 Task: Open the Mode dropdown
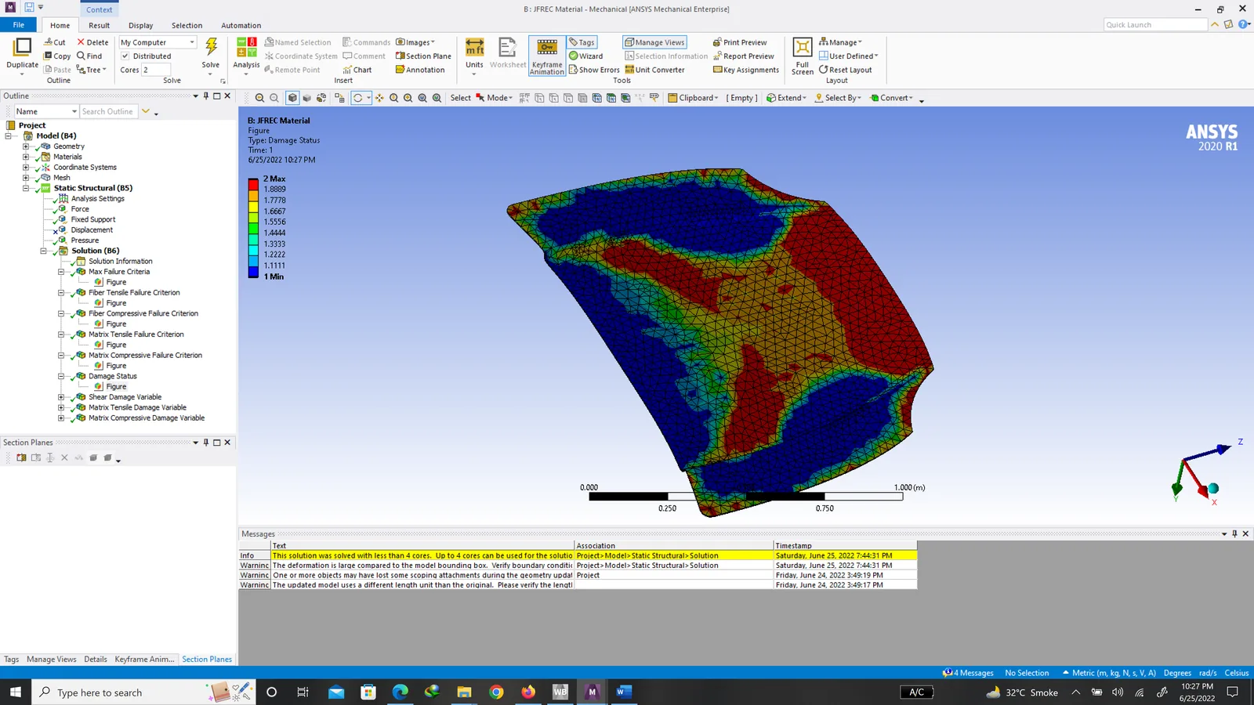[495, 98]
